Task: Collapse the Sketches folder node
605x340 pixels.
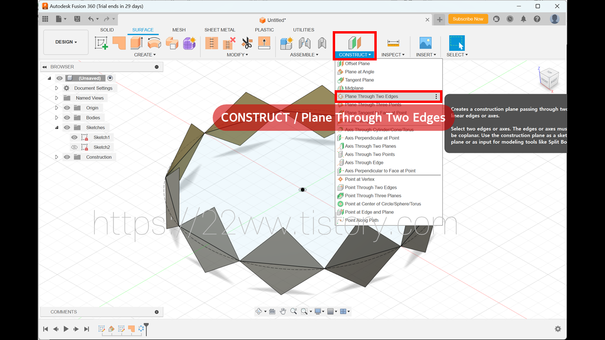Action: point(57,127)
